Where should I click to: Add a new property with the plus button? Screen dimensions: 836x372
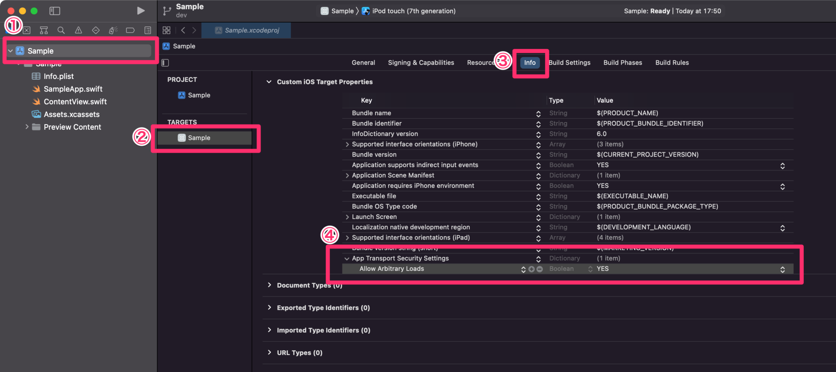tap(531, 269)
